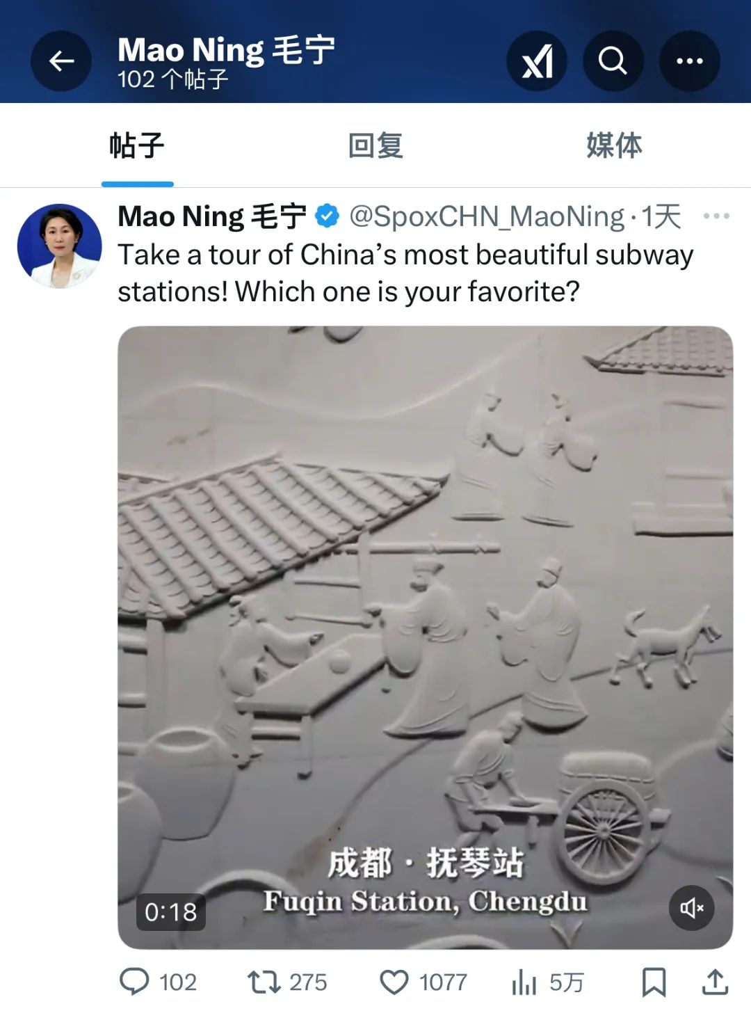Switch to the 媒体 tab
The width and height of the screenshot is (751, 1020).
(x=614, y=146)
